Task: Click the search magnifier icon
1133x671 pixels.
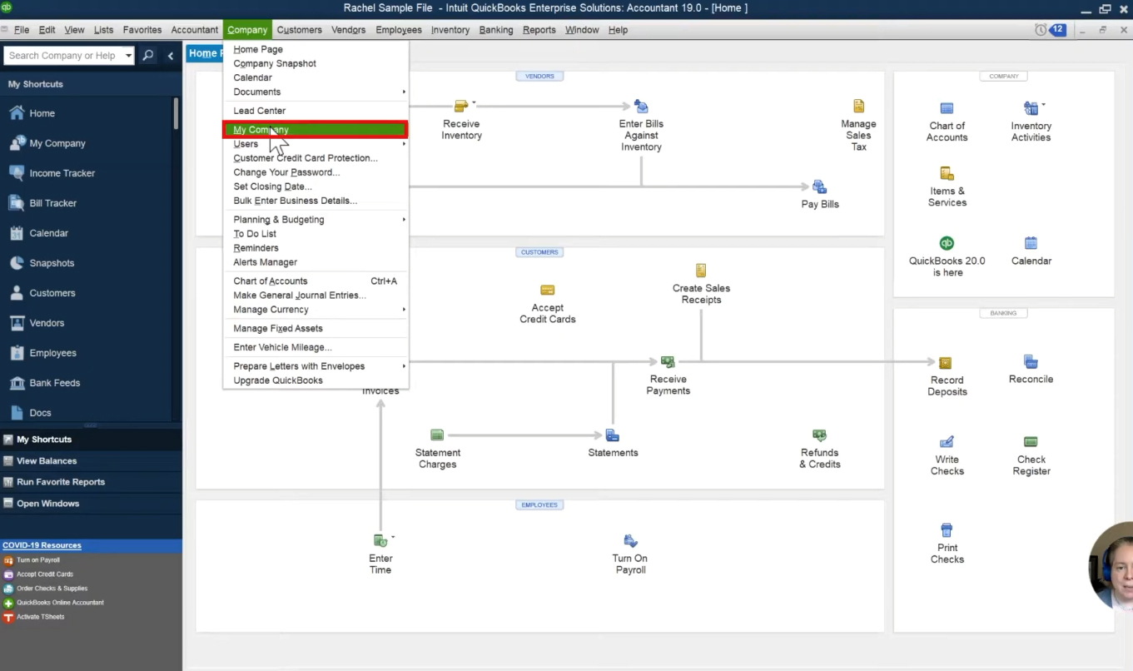Action: coord(148,55)
